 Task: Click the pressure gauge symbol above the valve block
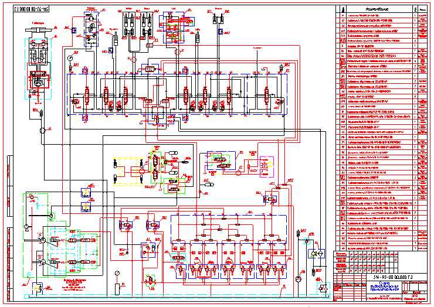coord(70,58)
